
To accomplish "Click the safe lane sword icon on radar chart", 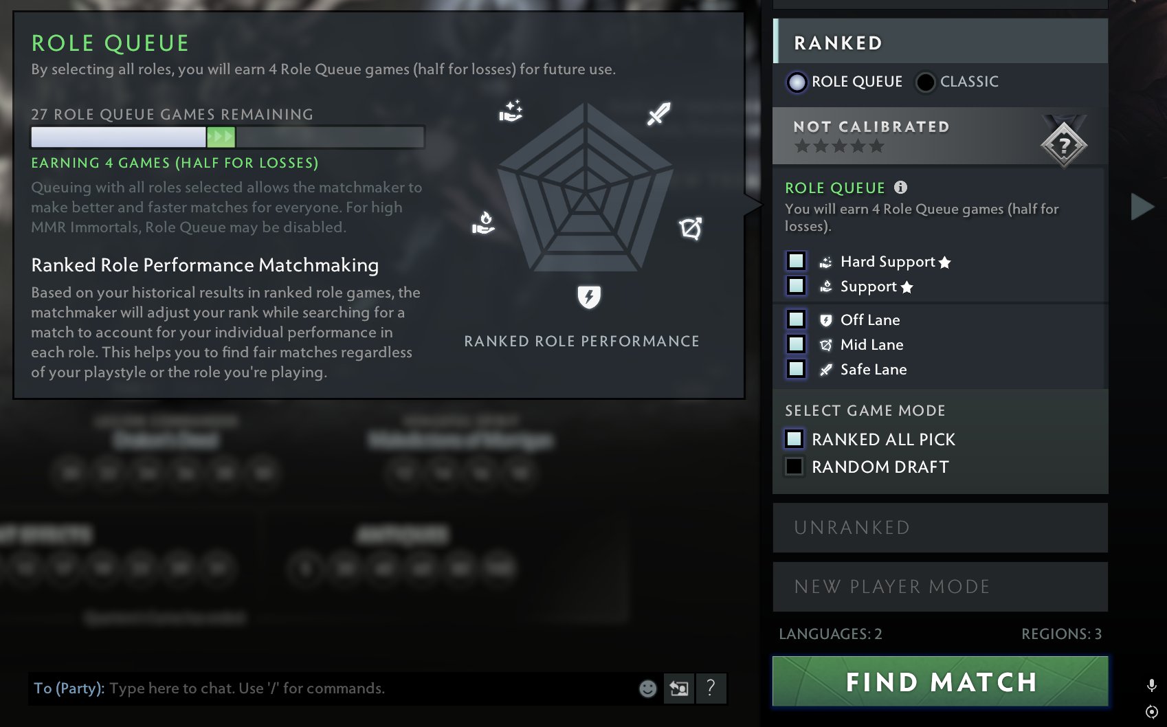I will 658,114.
